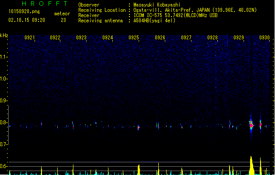Viewport: 275px width, 175px height.
Task: Click the Receiver label
Action: coord(89,15)
